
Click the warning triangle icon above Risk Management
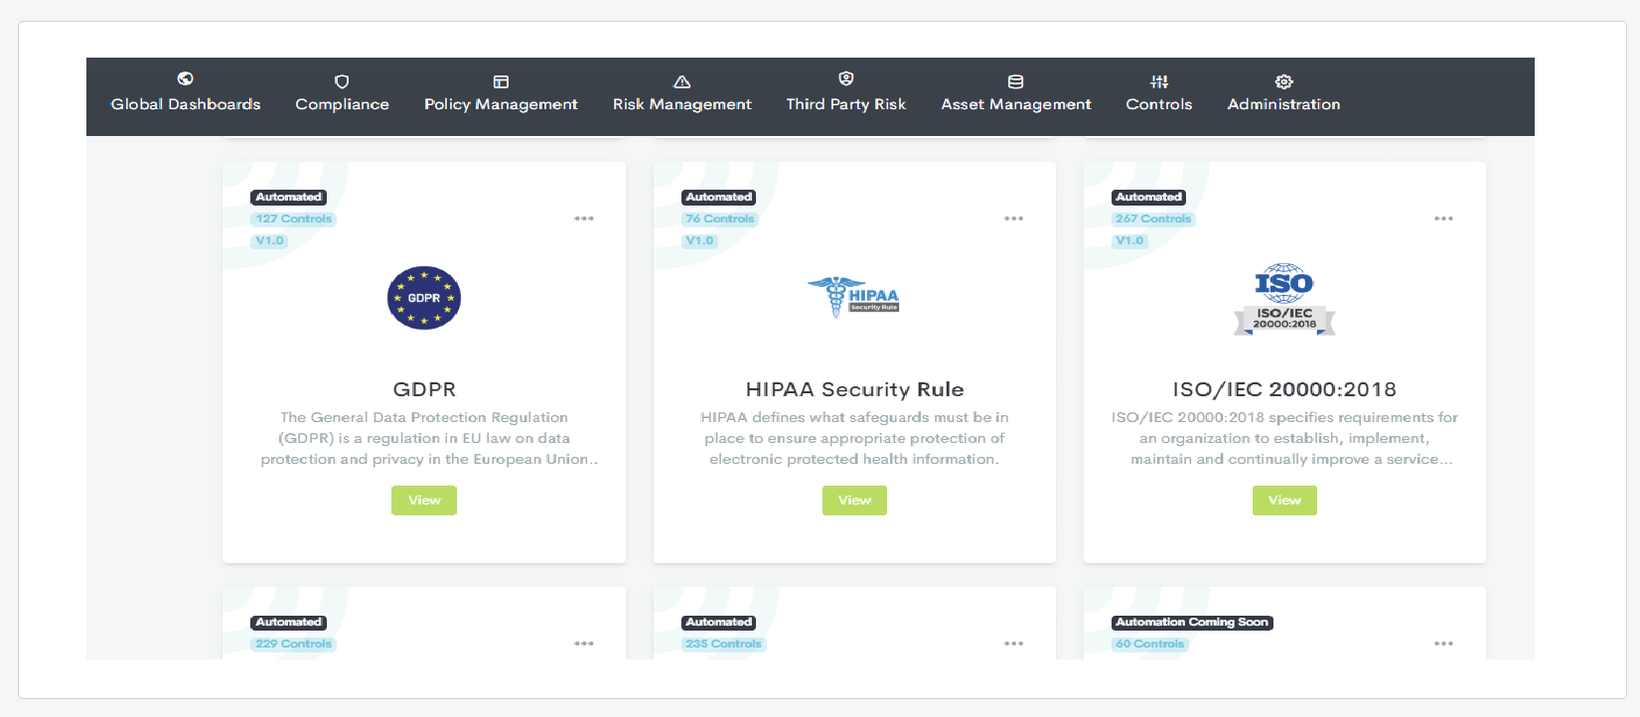681,81
